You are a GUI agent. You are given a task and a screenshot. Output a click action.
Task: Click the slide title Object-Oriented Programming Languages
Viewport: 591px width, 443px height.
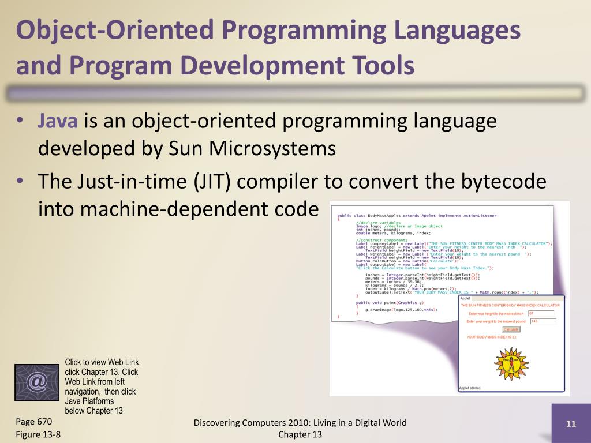click(268, 30)
